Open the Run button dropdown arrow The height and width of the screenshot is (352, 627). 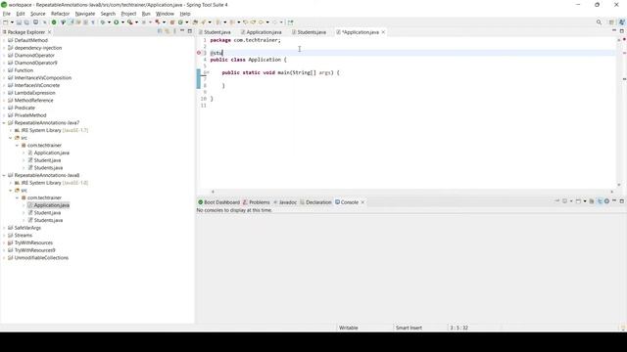(122, 22)
